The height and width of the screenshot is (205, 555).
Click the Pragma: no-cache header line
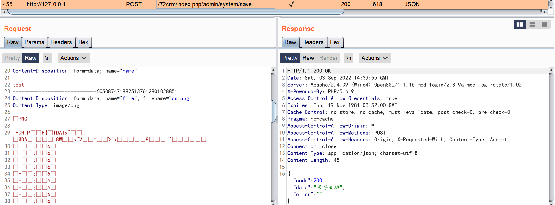[310, 119]
